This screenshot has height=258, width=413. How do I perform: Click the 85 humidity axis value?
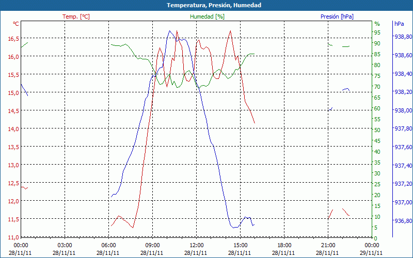pos(377,54)
